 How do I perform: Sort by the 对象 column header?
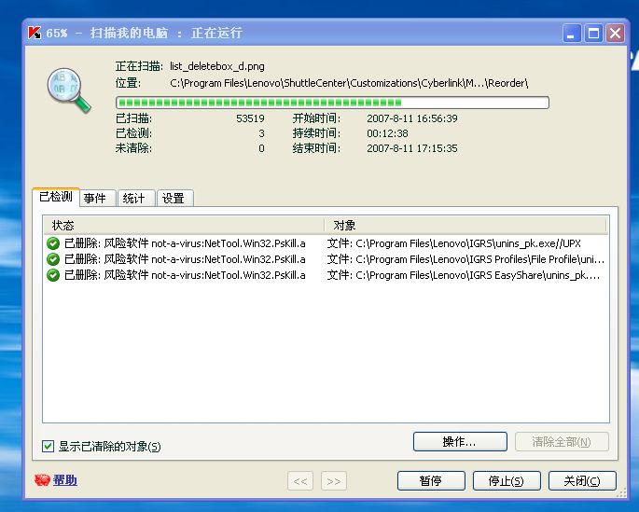point(465,226)
